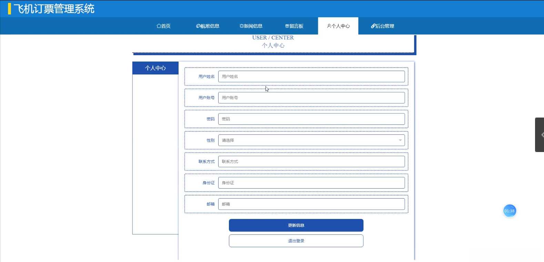Click the 密码 field label
The image size is (544, 262).
[x=211, y=119]
